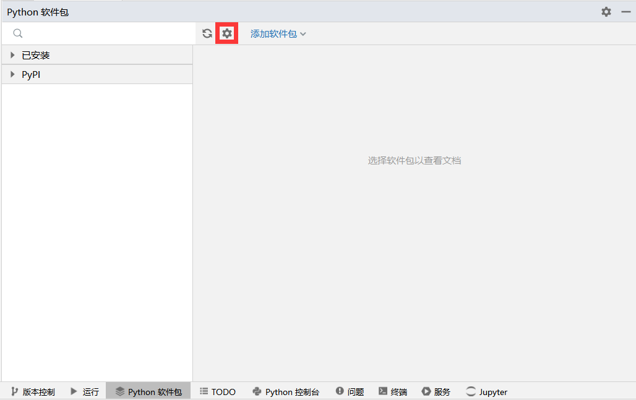Click the refresh packages icon
Screen dimensions: 636x400
pyautogui.click(x=207, y=33)
